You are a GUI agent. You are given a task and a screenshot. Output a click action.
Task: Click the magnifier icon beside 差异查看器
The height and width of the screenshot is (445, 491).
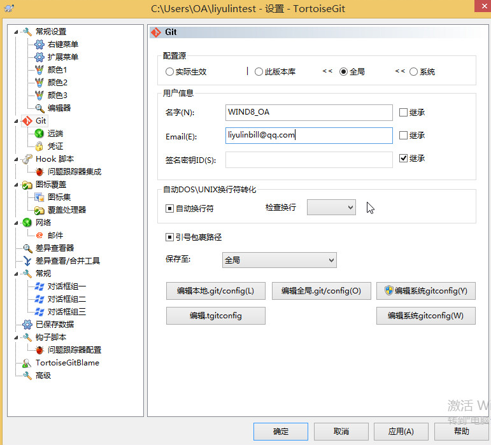pyautogui.click(x=27, y=248)
